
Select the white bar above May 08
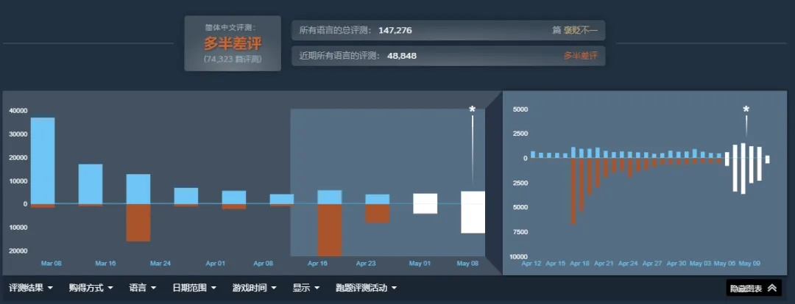(473, 212)
